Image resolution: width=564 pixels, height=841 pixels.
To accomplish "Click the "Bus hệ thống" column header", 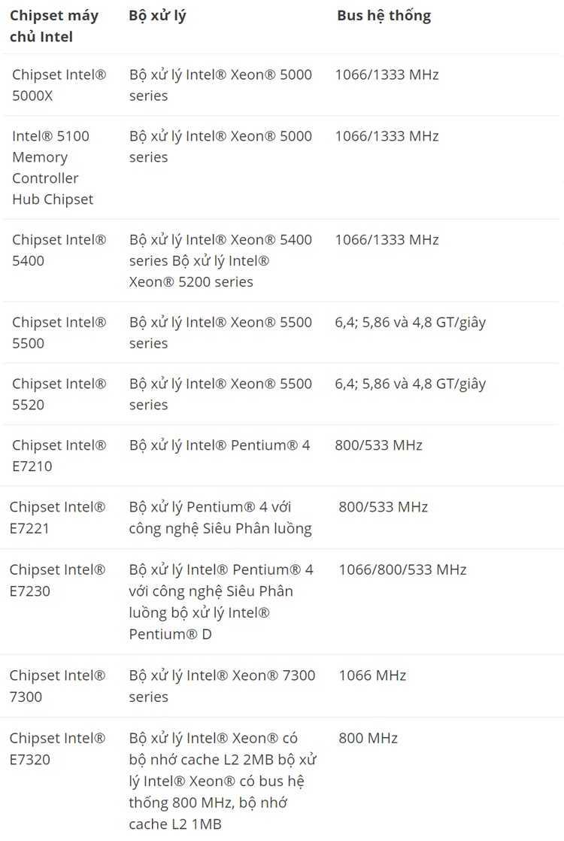I will pos(384,16).
